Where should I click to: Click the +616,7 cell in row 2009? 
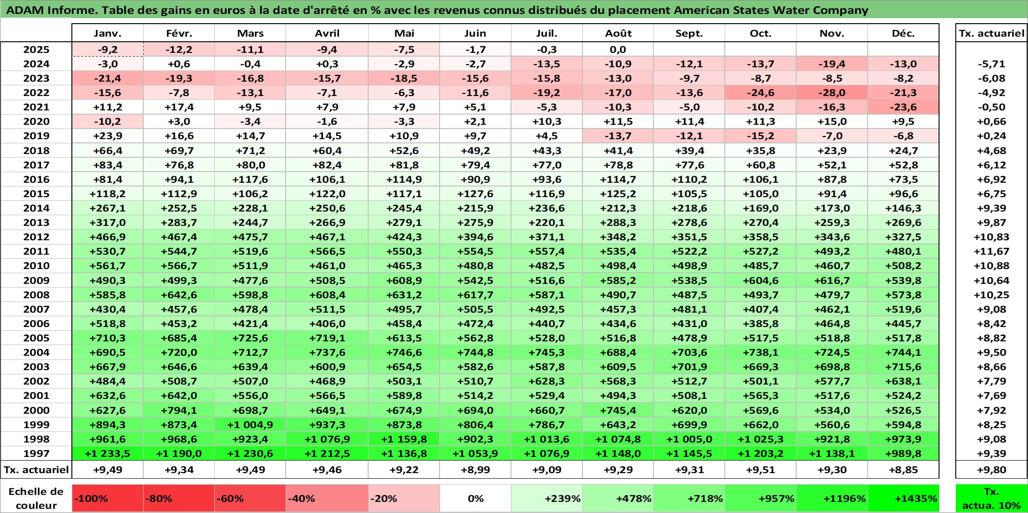[x=832, y=281]
